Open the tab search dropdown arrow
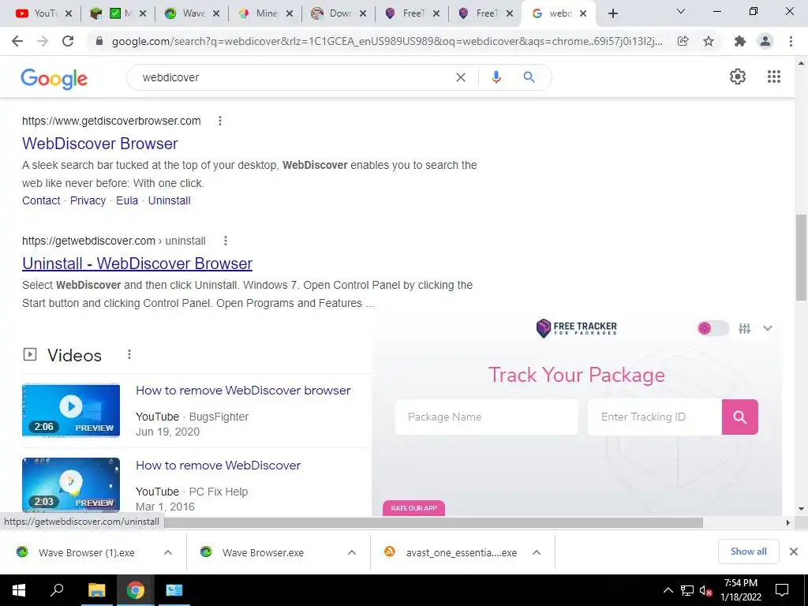The height and width of the screenshot is (606, 808). click(x=681, y=11)
